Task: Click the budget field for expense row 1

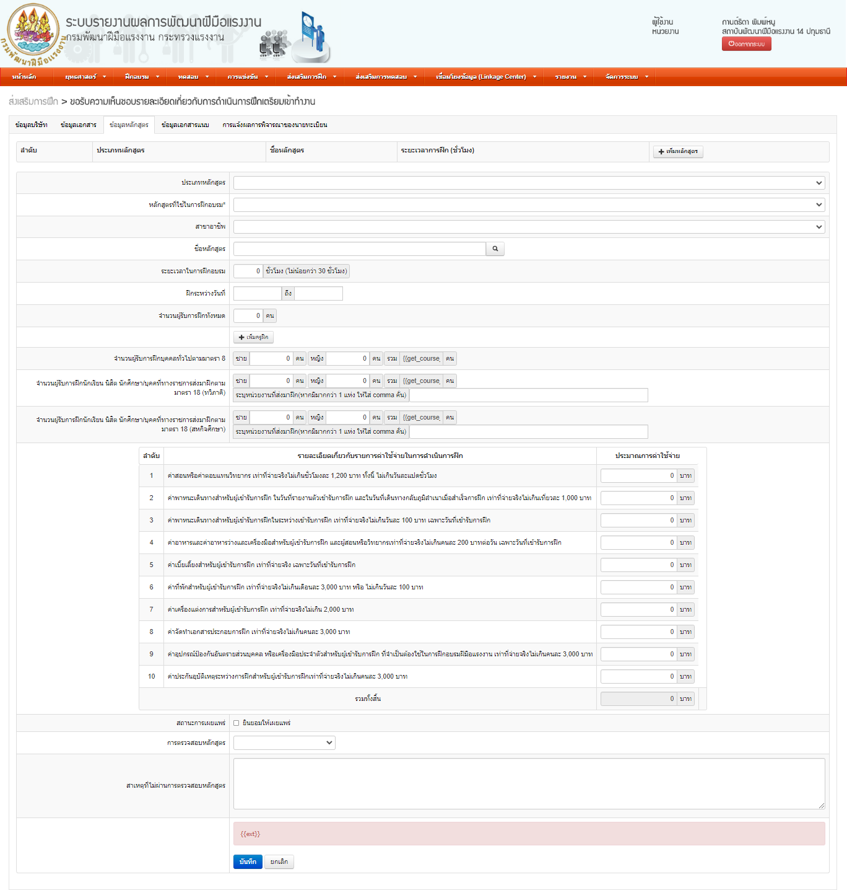Action: pos(639,475)
